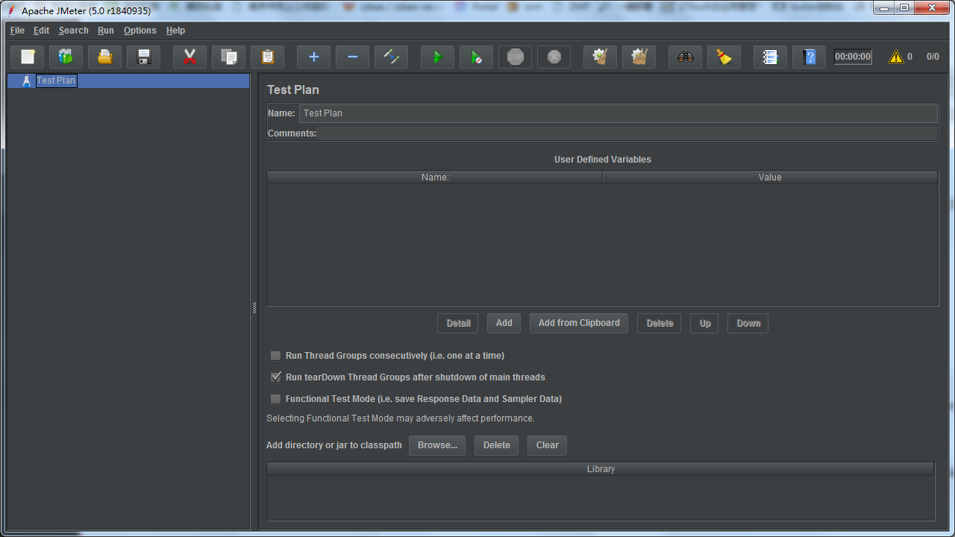This screenshot has width=955, height=537.
Task: Click the Library column header
Action: tap(601, 469)
